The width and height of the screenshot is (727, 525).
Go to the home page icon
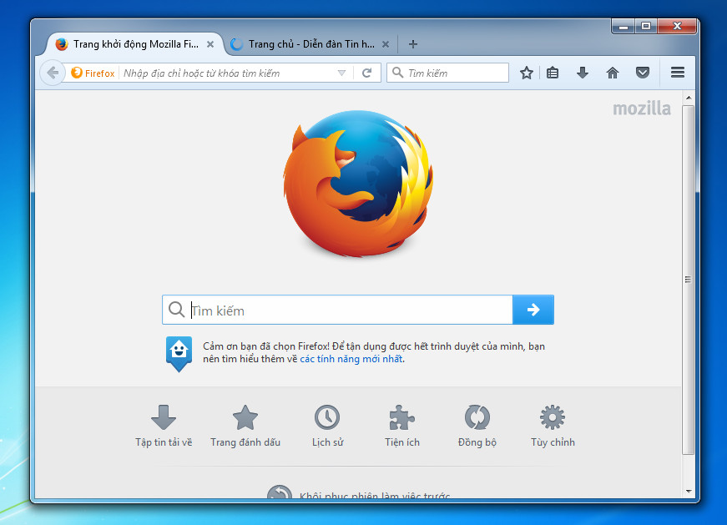[613, 73]
